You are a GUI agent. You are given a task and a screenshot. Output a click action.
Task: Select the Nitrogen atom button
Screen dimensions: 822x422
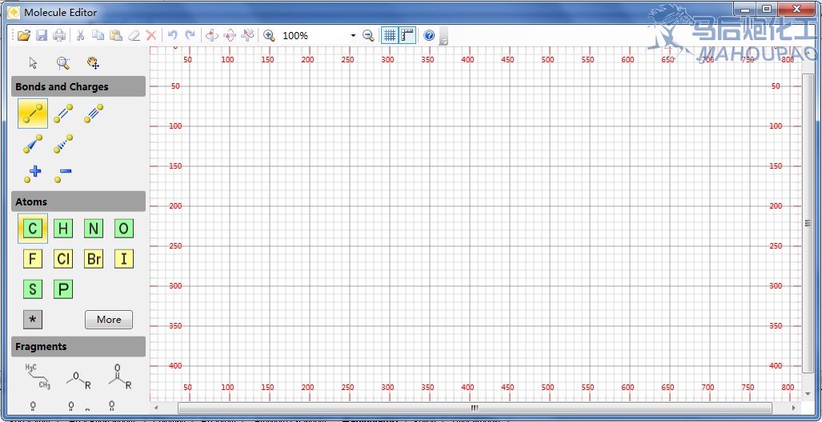pyautogui.click(x=94, y=229)
